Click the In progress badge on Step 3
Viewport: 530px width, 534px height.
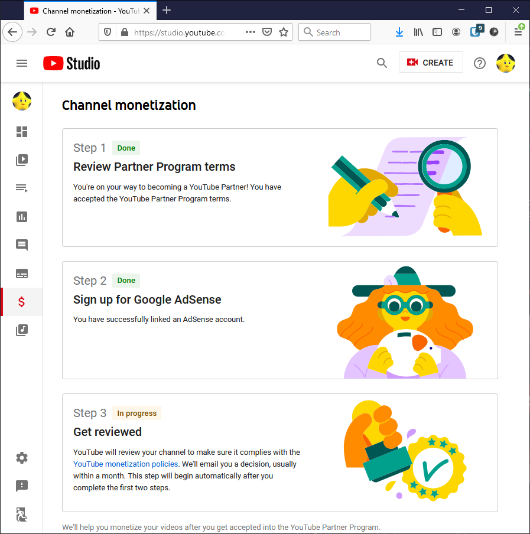pyautogui.click(x=136, y=413)
